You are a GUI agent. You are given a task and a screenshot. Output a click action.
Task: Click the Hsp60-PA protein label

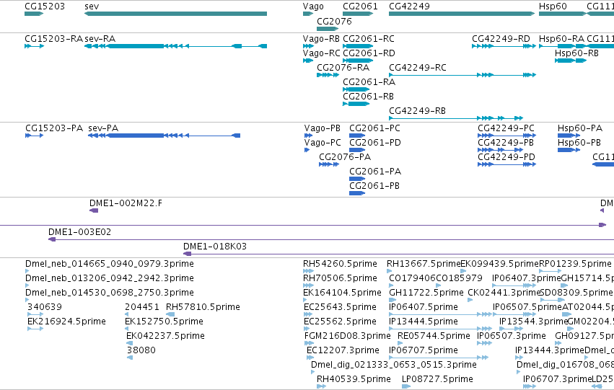(x=580, y=128)
